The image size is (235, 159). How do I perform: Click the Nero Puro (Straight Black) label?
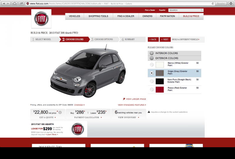(x=179, y=81)
